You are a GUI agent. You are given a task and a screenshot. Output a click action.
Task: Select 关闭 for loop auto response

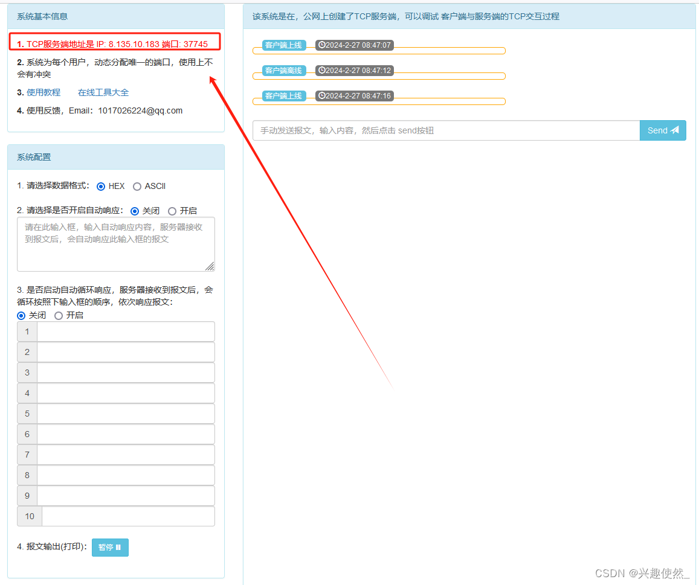pos(21,316)
